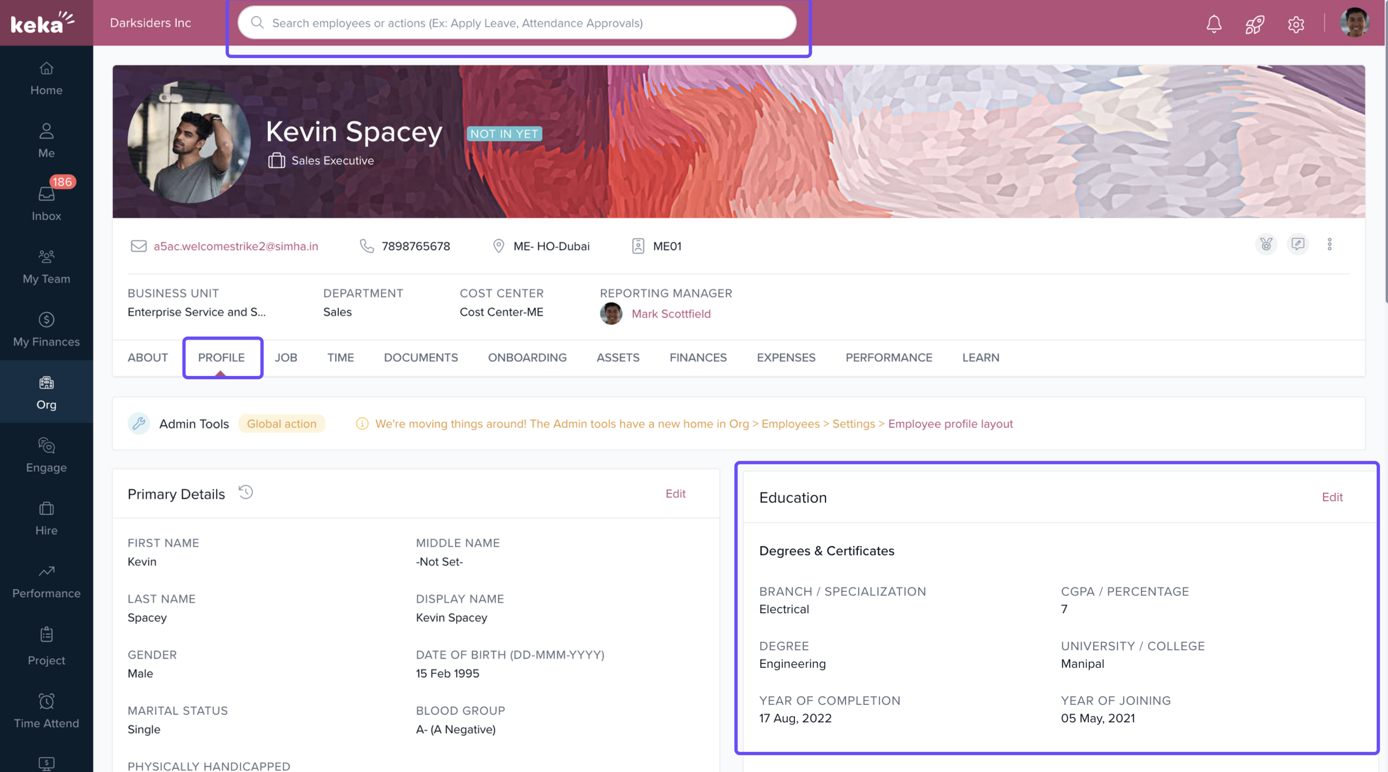Open Time Attend in sidebar
This screenshot has height=772, width=1388.
(x=46, y=711)
